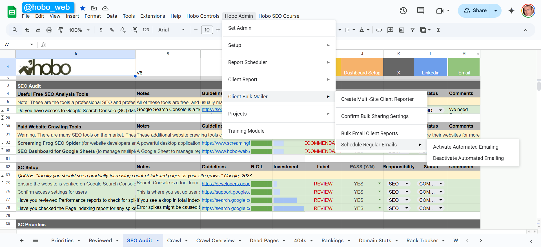Click the Meet video call icon
The height and width of the screenshot is (247, 541).
tap(440, 11)
